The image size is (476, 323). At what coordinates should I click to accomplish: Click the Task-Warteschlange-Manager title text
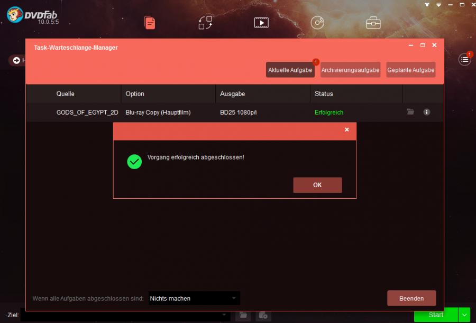(x=76, y=48)
